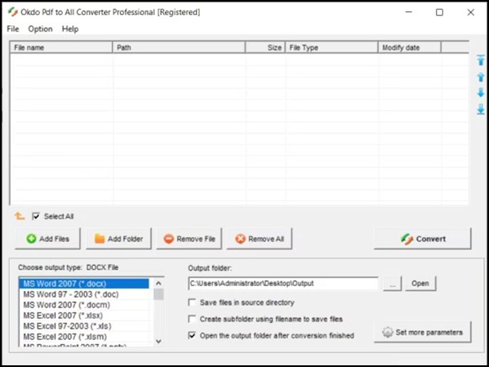Minimize the Okdo converter window
This screenshot has width=489, height=367.
coord(409,12)
